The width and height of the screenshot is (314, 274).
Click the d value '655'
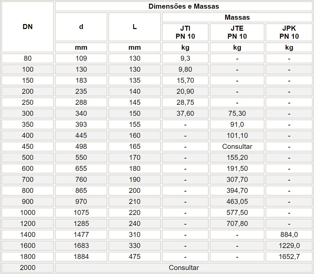tap(81, 168)
